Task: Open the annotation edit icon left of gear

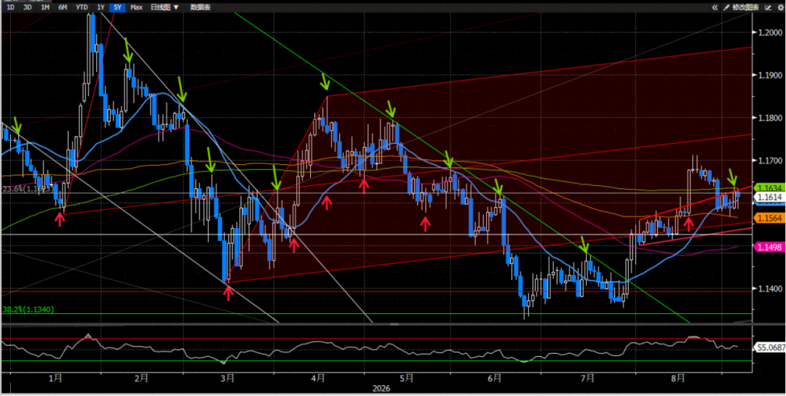Action: 769,7
